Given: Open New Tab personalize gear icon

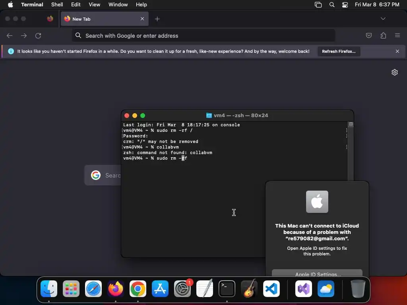Looking at the screenshot, I should click(x=395, y=72).
